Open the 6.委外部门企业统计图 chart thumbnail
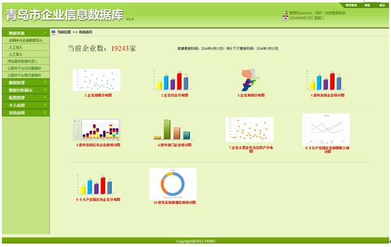This screenshot has height=247, width=391. click(x=172, y=129)
